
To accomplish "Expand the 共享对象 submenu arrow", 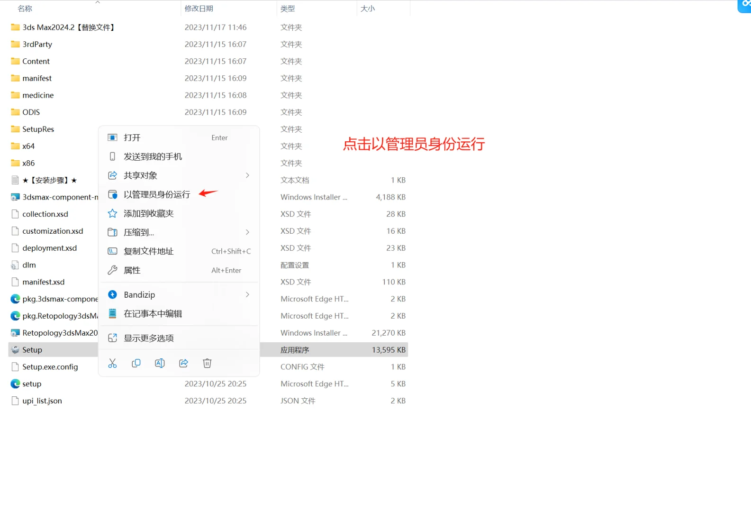I will [247, 175].
